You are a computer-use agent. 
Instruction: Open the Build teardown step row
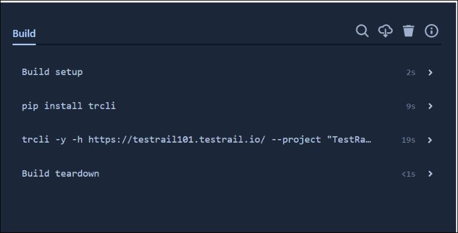pyautogui.click(x=227, y=174)
